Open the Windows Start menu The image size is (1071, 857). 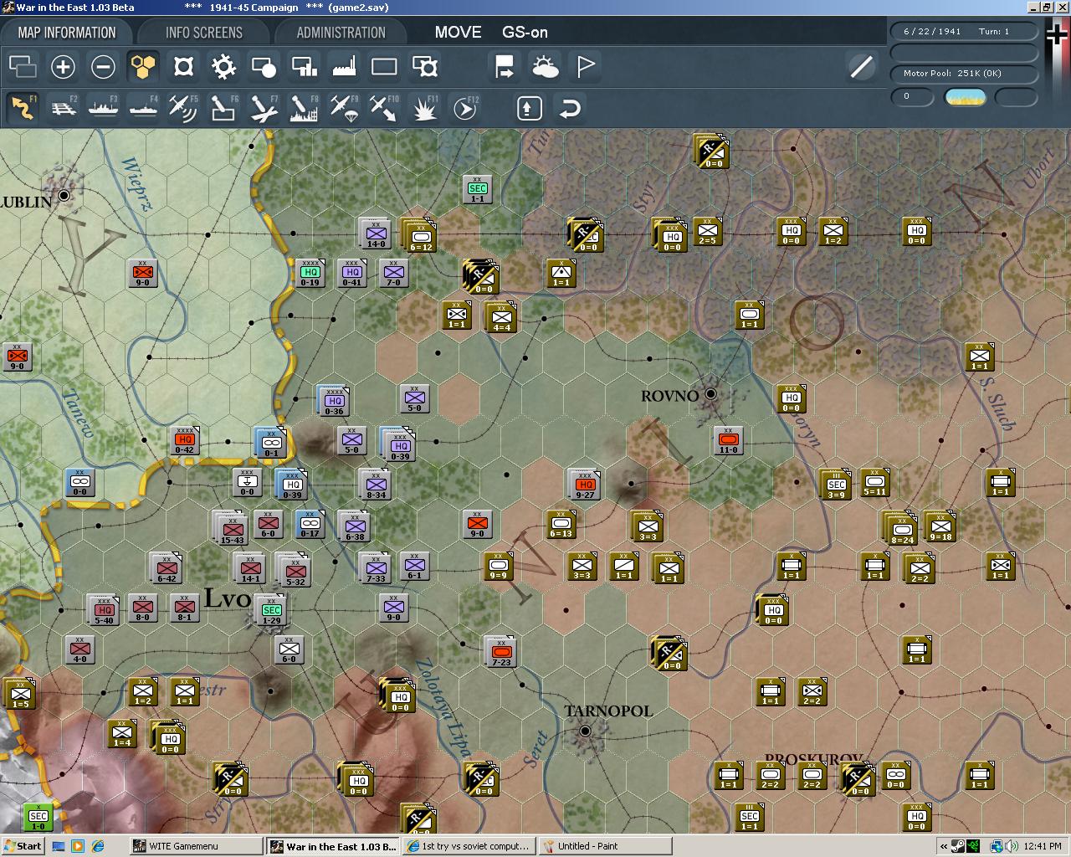click(23, 846)
